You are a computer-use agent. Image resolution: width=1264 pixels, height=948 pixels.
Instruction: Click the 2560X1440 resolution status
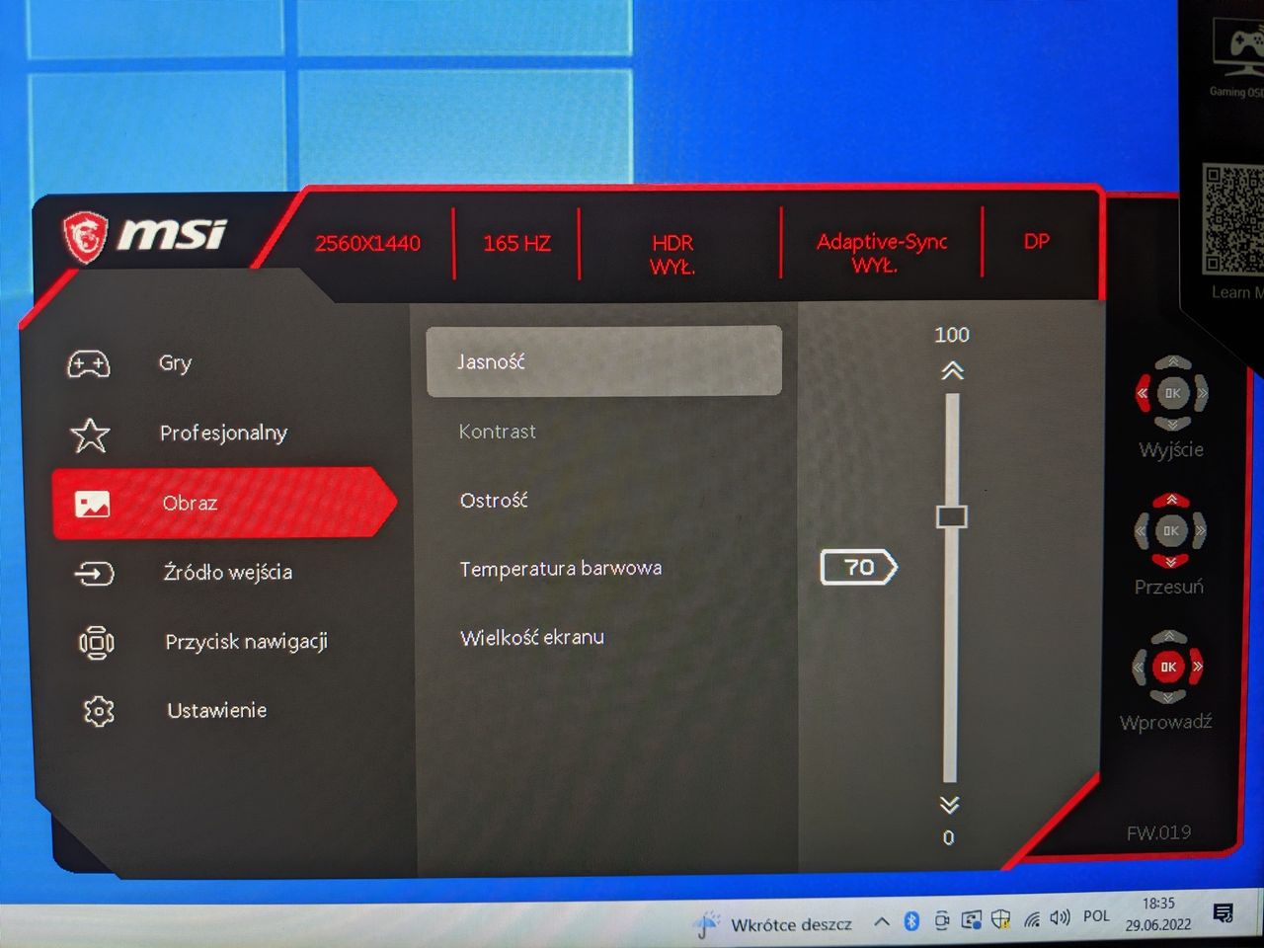(x=367, y=244)
